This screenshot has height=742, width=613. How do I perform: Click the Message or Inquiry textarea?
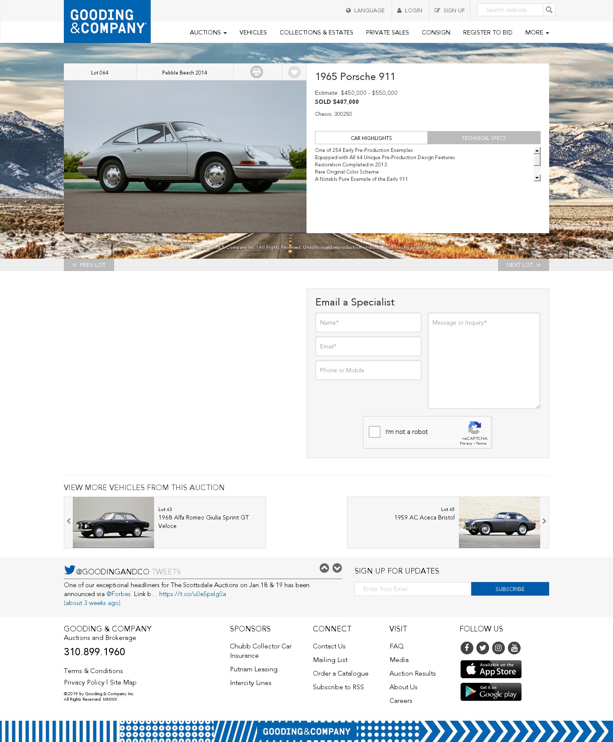[x=484, y=361]
